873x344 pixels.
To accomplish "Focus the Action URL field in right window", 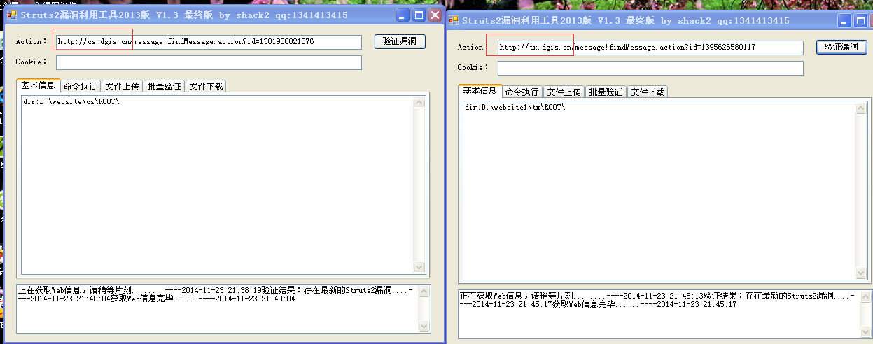I will coord(650,48).
